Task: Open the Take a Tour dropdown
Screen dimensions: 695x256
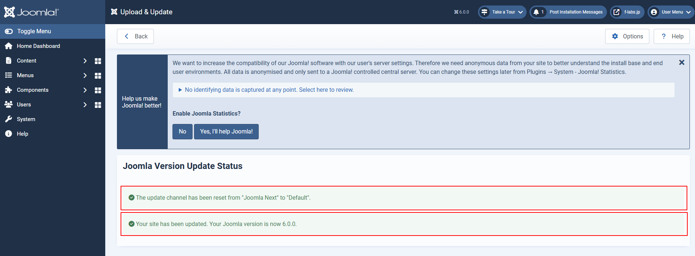Action: 502,12
